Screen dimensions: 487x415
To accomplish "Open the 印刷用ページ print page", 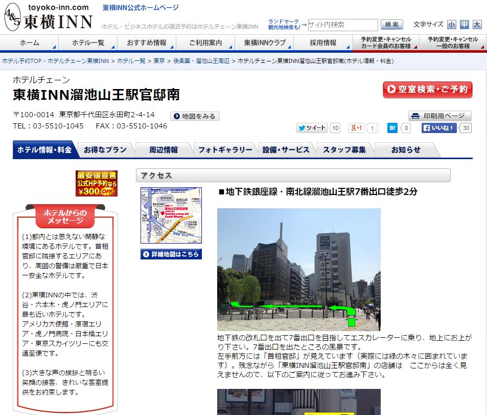I will click(440, 116).
